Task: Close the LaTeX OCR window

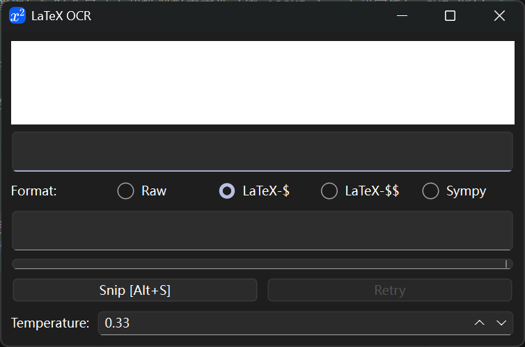Action: 499,16
